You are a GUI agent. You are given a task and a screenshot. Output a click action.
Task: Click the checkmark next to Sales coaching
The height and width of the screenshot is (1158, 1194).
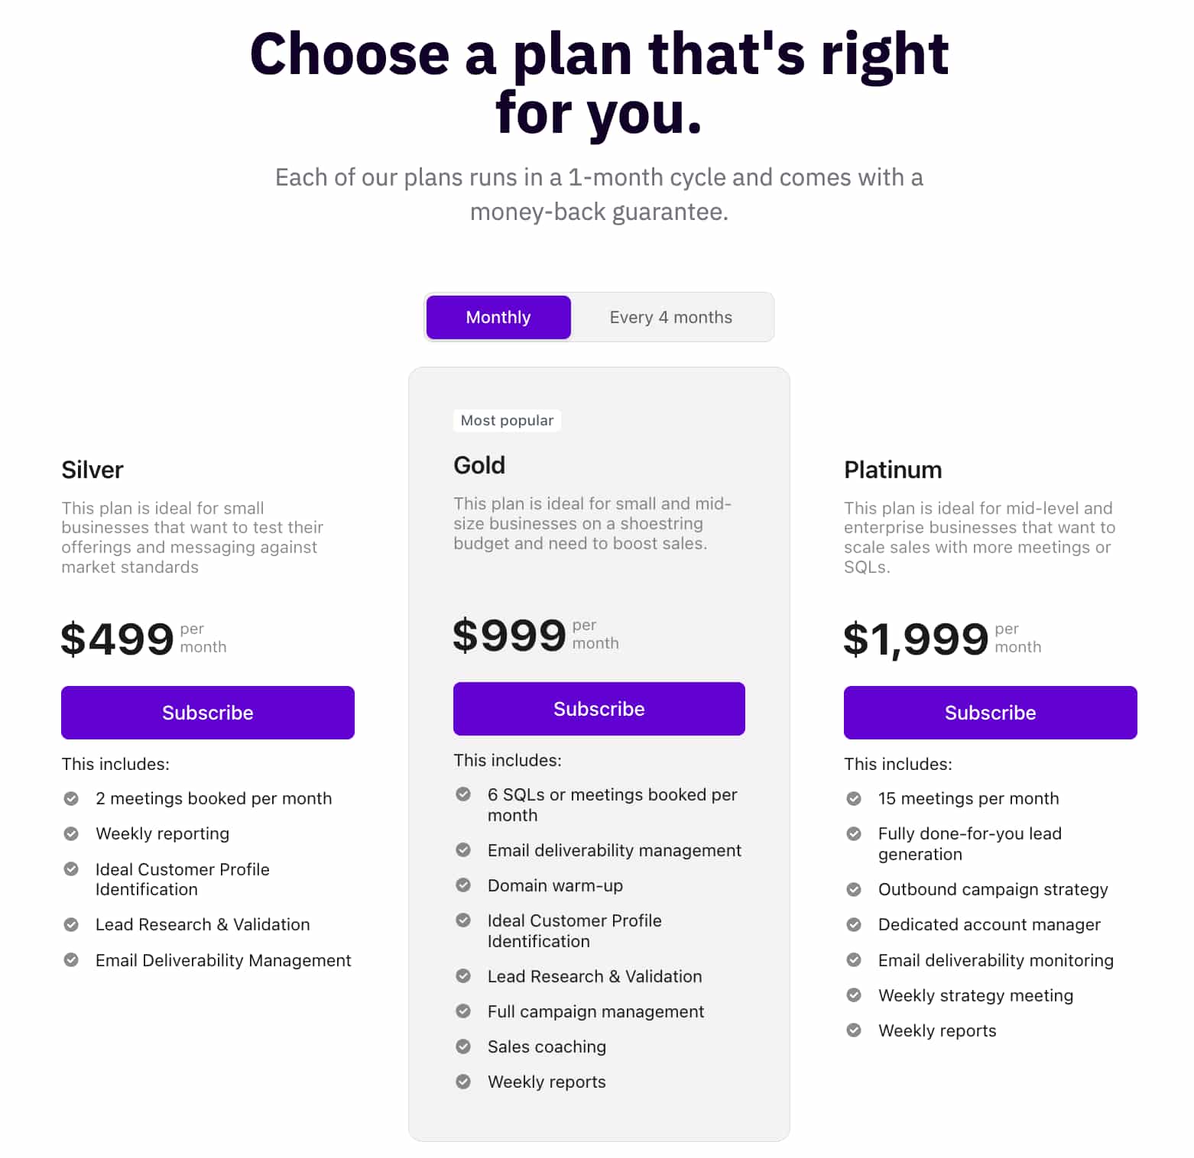[x=464, y=1046]
